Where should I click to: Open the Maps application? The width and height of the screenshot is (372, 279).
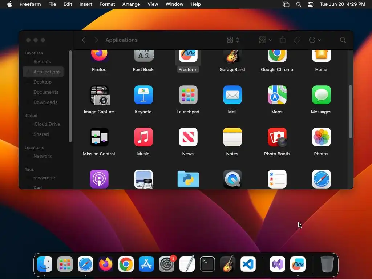coord(277,95)
